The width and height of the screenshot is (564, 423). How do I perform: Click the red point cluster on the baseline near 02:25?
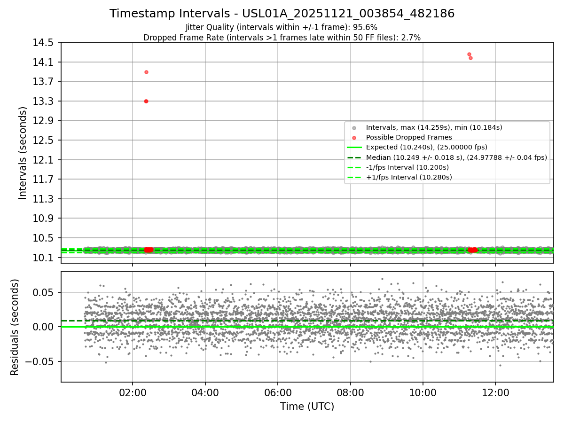(149, 250)
